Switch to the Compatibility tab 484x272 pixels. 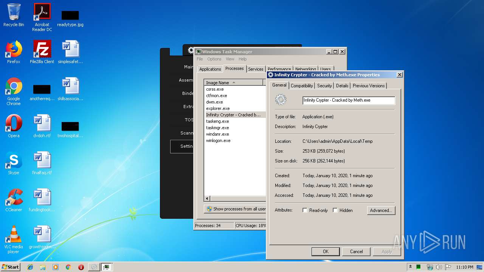[x=301, y=86]
